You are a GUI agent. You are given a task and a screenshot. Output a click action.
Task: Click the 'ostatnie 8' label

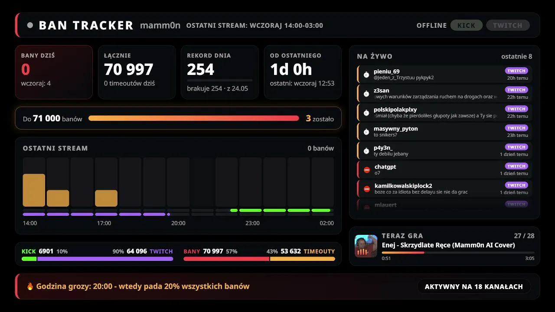point(517,56)
